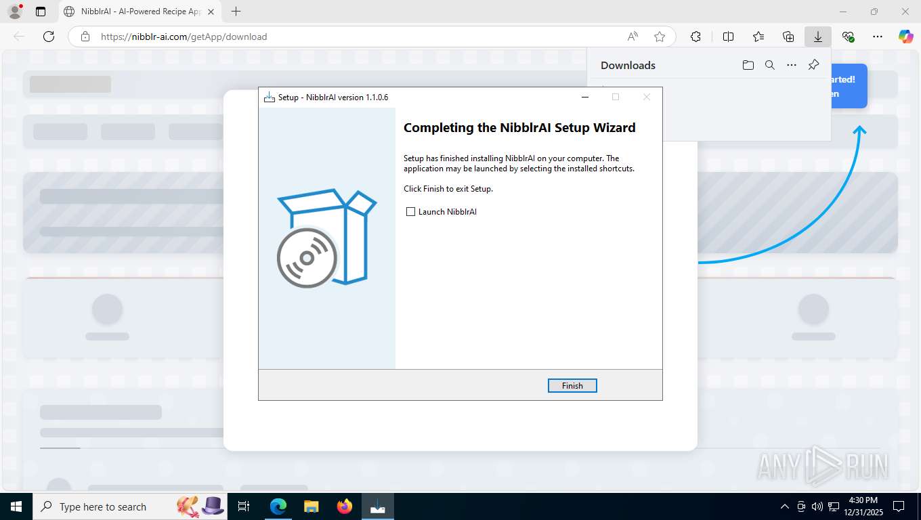Open the Extensions puzzle icon

tap(695, 37)
